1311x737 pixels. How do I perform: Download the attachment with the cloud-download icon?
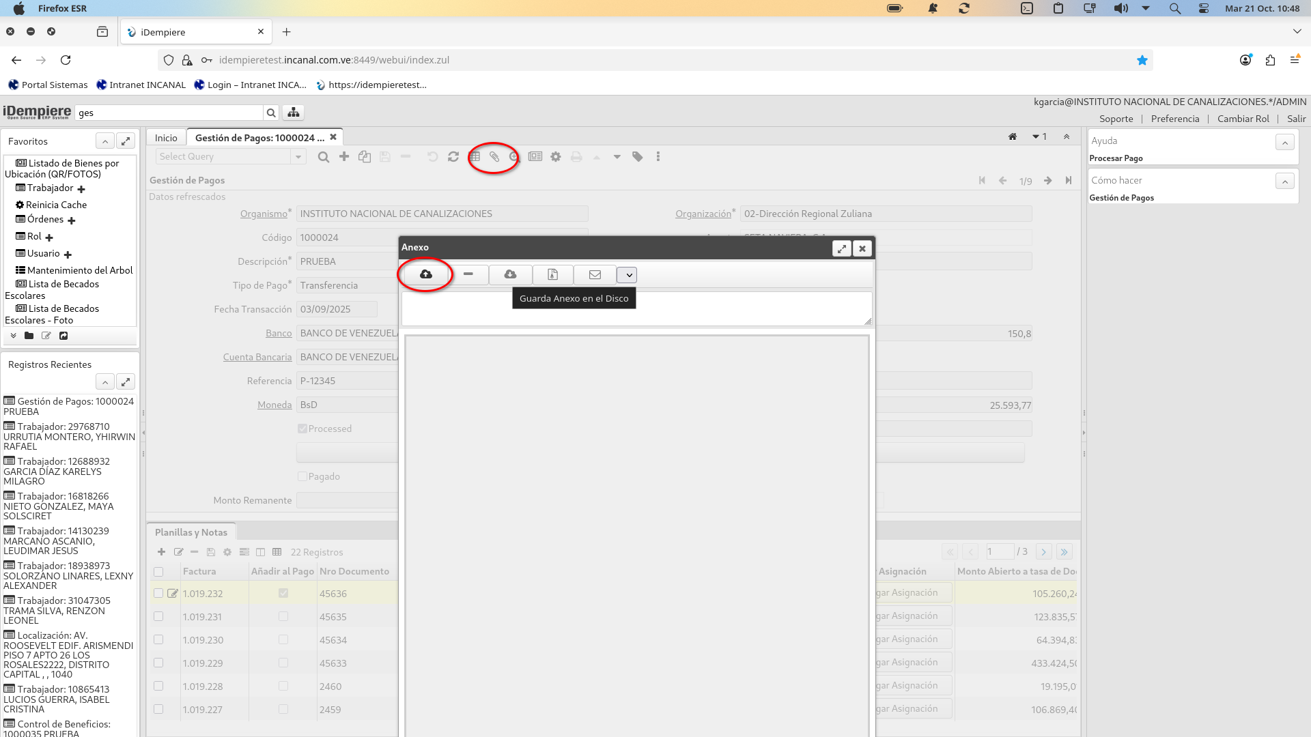click(510, 274)
